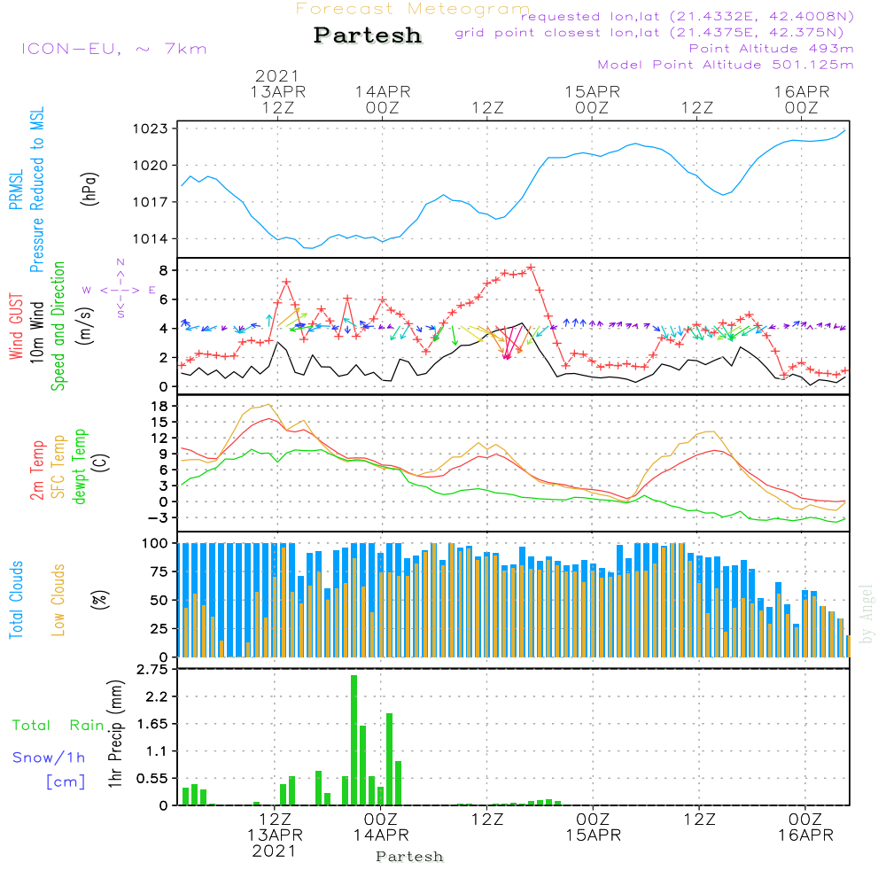The image size is (886, 886).
Task: Click the '(m/s)' unit label
Action: pyautogui.click(x=85, y=326)
